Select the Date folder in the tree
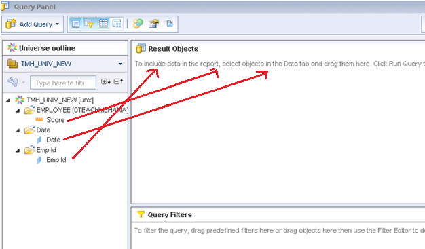Viewport: 425px width, 249px height. click(43, 130)
